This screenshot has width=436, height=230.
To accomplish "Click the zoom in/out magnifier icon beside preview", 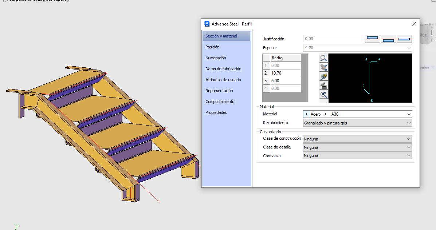I will pyautogui.click(x=324, y=58).
